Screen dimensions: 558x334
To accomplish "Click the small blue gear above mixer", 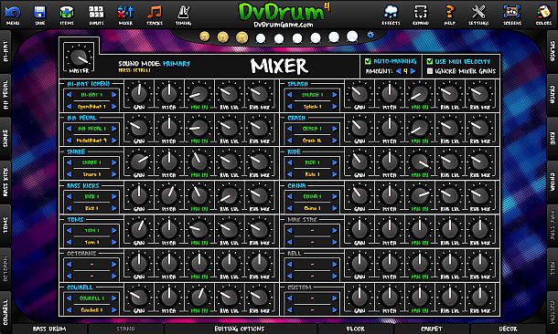I will (x=370, y=35).
